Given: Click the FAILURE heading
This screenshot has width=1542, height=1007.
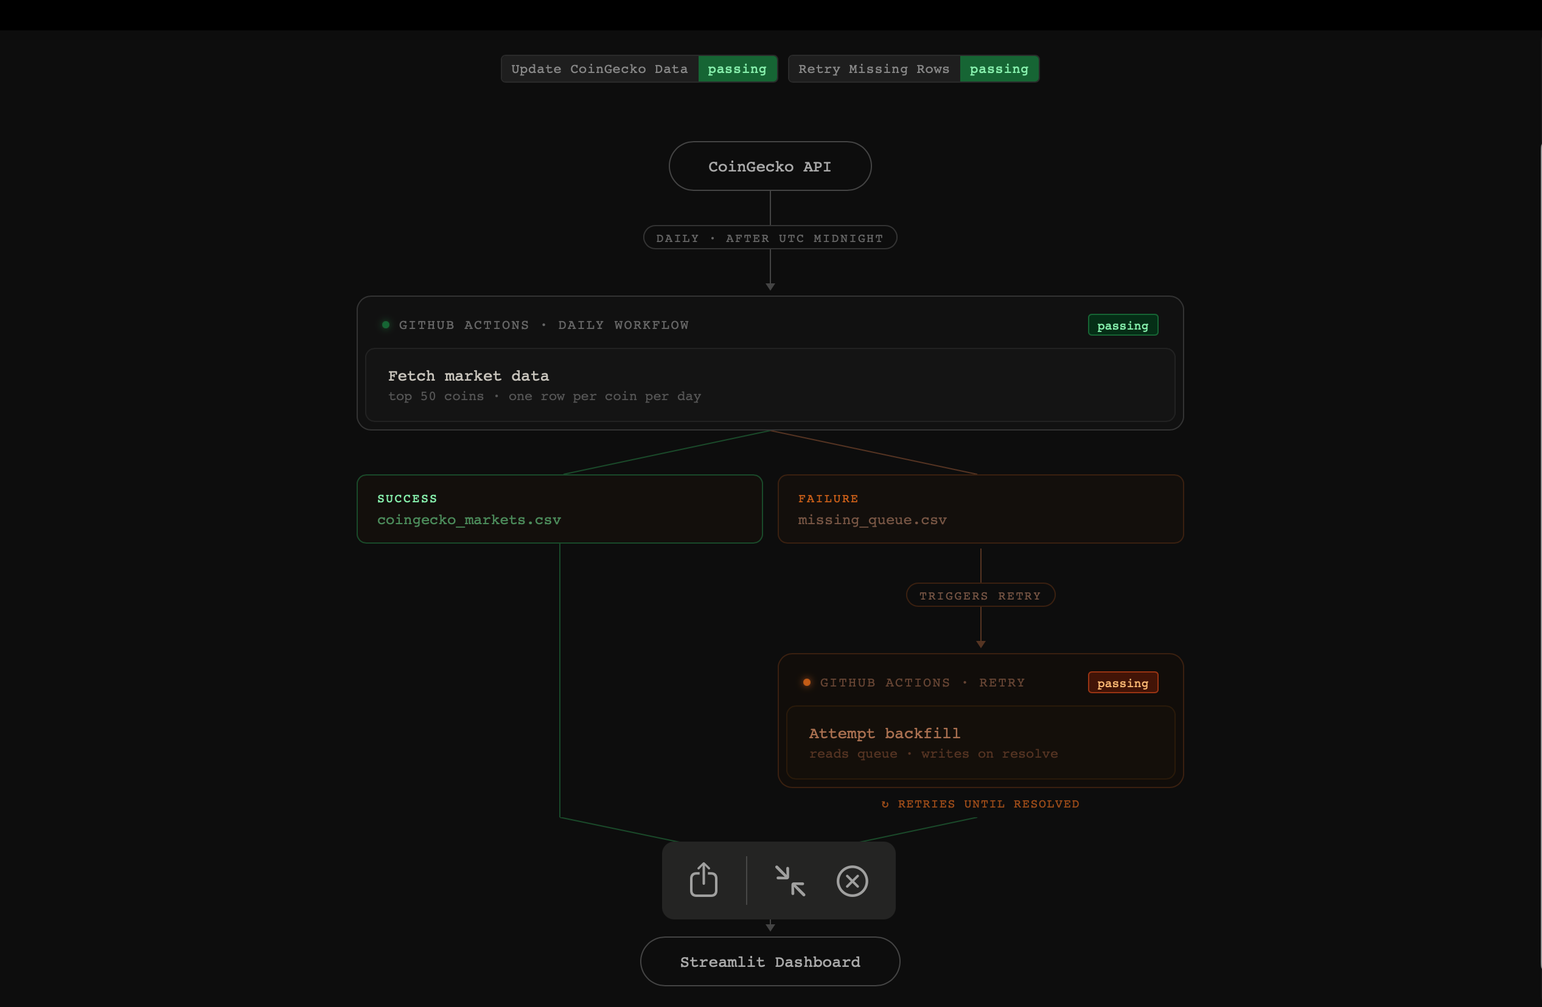Looking at the screenshot, I should point(828,499).
